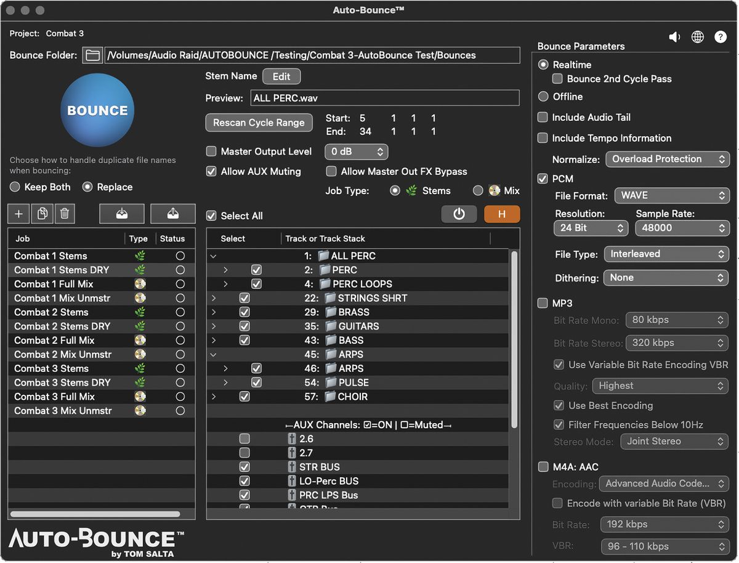Open language settings via the globe icon
Screen dimensions: 739x563
[698, 36]
